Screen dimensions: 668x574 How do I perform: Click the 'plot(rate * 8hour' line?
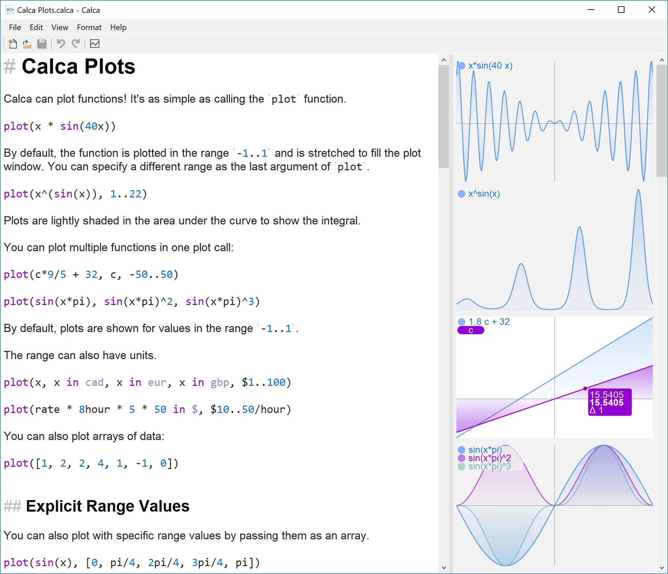coord(147,409)
